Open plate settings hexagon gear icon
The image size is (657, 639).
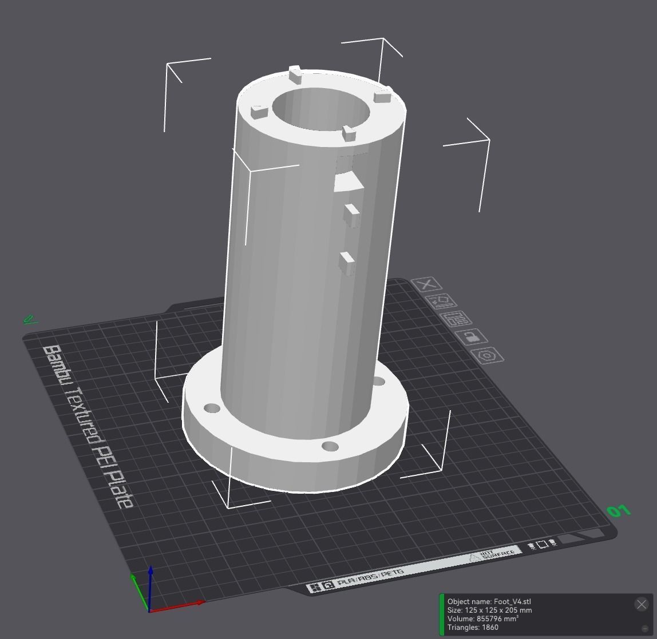(x=487, y=355)
